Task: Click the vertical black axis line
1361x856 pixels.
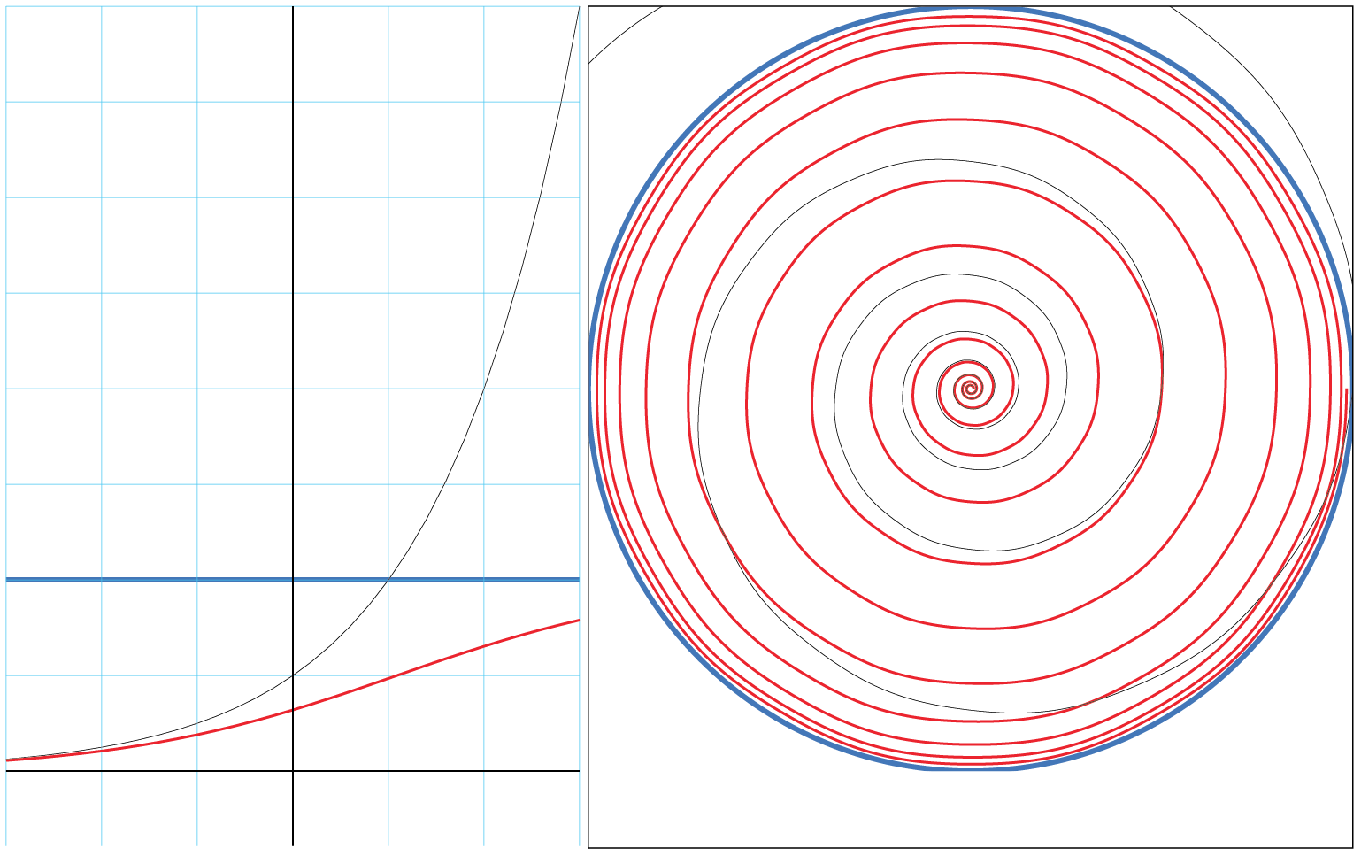Action: point(292,354)
